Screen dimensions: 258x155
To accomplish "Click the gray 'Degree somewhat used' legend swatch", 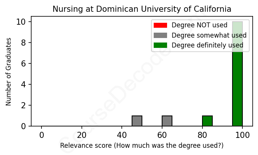I will point(160,35).
